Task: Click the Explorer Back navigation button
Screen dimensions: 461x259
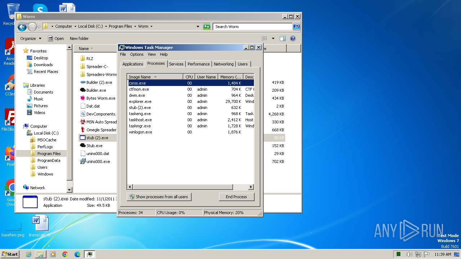Action: (22, 27)
